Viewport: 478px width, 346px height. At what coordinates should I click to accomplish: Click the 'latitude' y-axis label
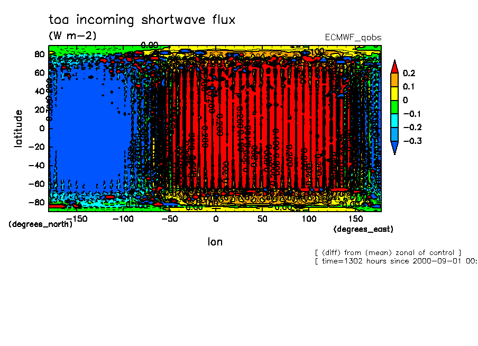(x=19, y=128)
